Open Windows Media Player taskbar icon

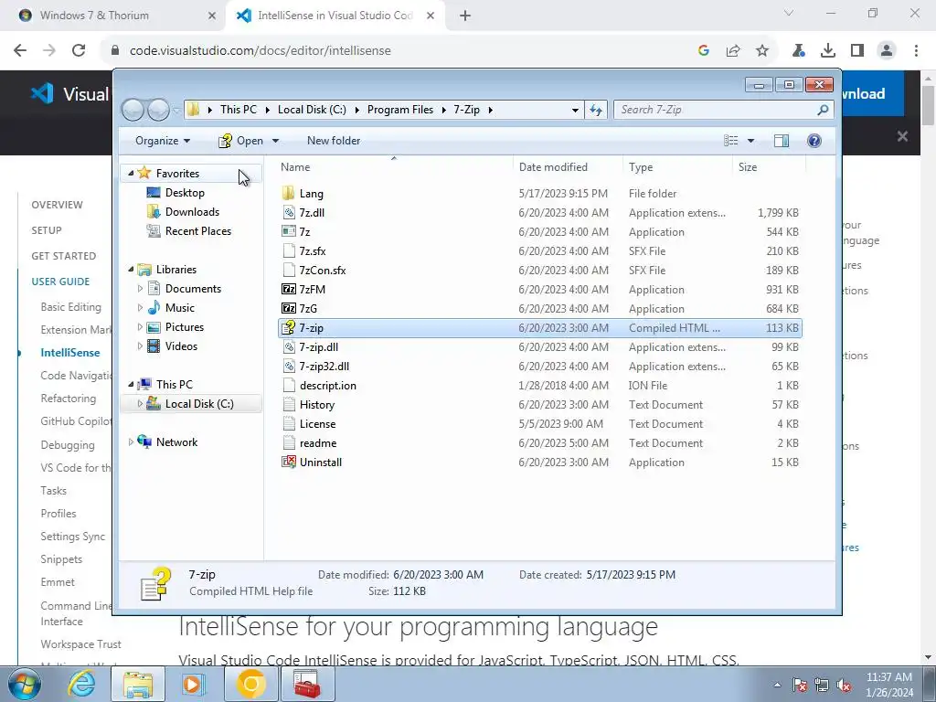pos(193,684)
